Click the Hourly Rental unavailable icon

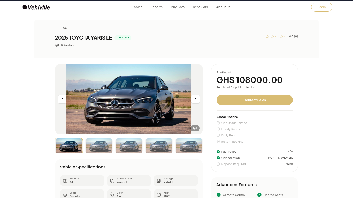218,129
